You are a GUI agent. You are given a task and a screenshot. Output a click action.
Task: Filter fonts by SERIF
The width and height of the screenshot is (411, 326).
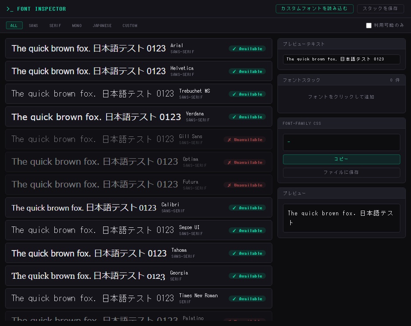[x=55, y=25]
